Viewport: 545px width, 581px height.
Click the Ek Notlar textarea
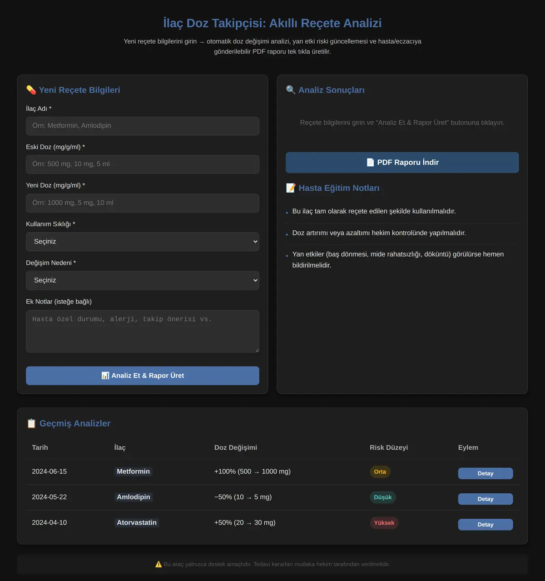tap(143, 332)
